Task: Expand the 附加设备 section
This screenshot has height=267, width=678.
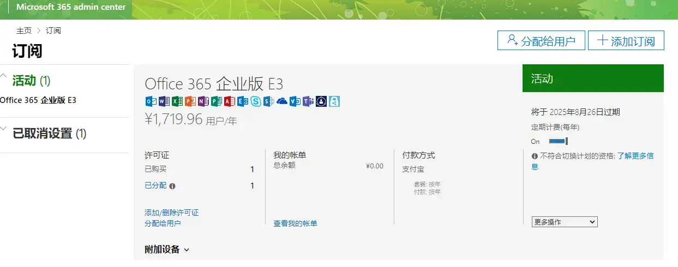Action: click(167, 250)
